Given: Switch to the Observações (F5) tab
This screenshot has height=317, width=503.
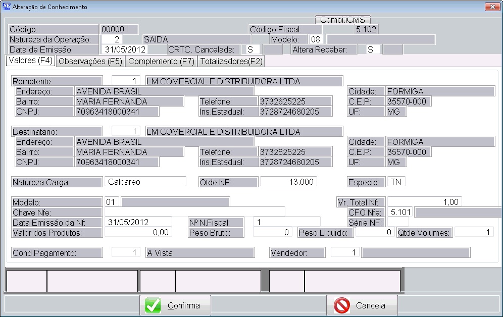Looking at the screenshot, I should [x=90, y=62].
